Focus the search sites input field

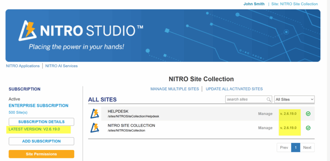[x=246, y=100]
